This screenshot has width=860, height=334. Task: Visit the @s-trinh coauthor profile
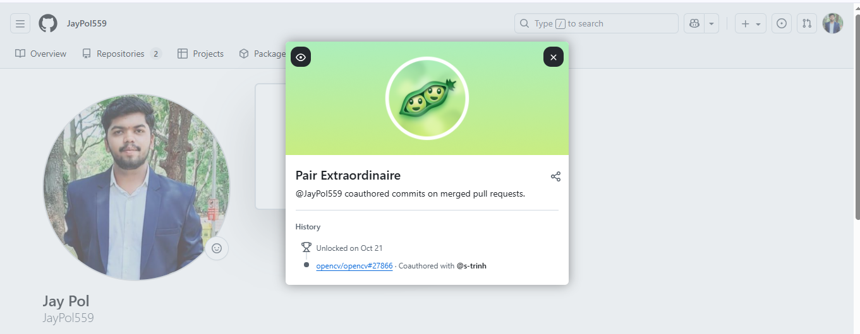click(x=471, y=266)
